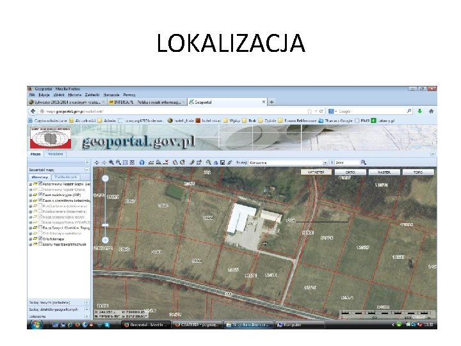
Task: Open Komputer window from the taskbar
Action: (300, 325)
